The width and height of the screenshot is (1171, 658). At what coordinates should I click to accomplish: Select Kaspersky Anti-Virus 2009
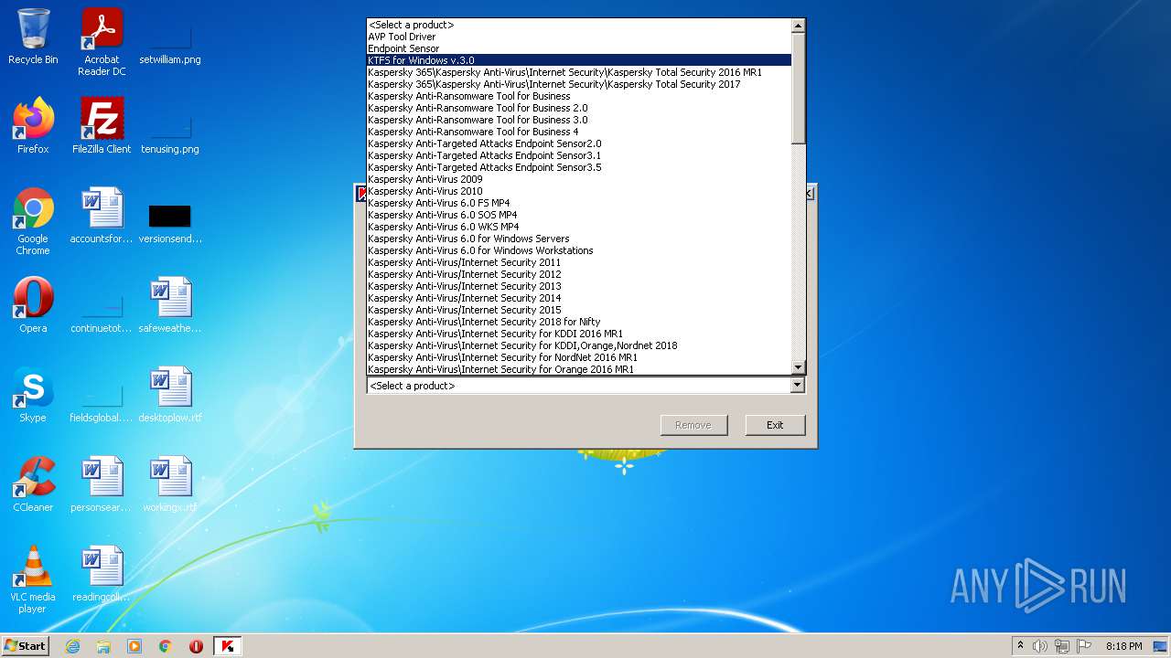point(578,179)
